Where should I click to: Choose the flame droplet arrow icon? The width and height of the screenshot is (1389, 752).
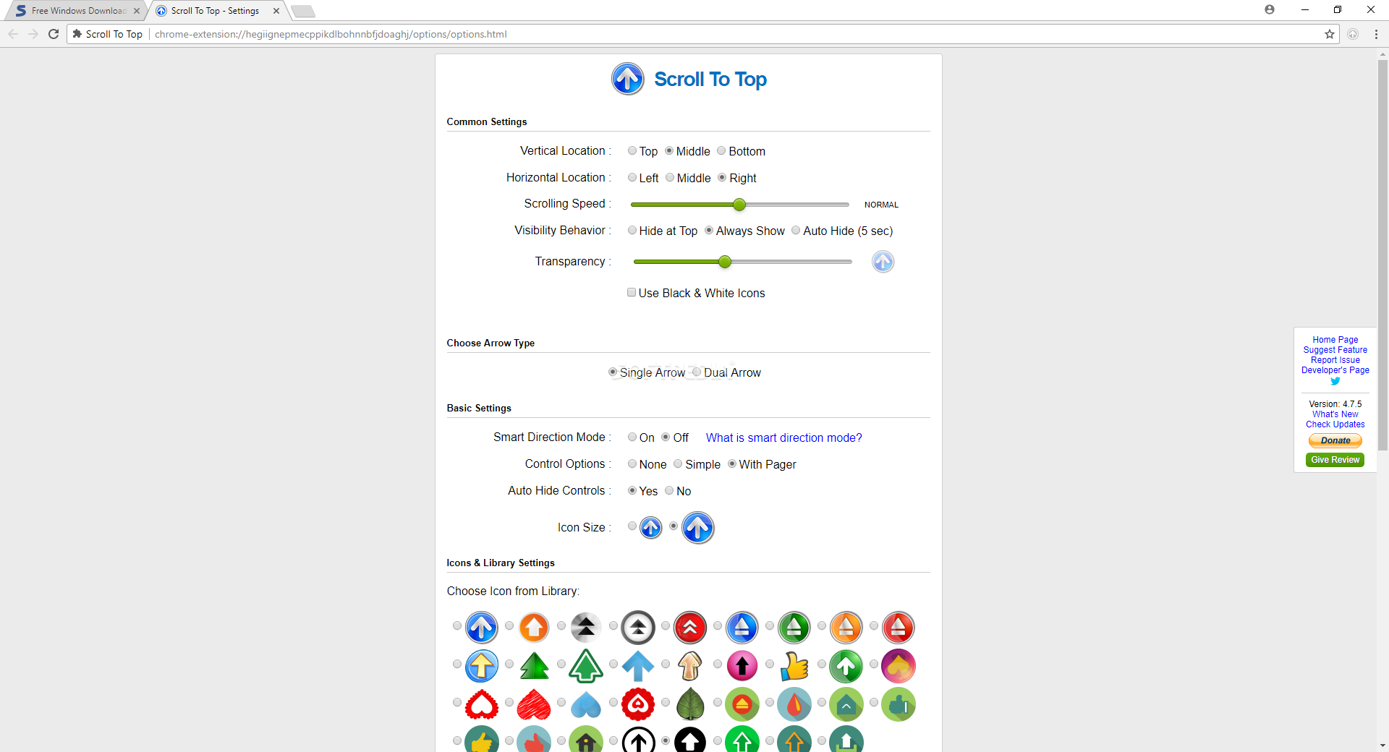pos(794,704)
